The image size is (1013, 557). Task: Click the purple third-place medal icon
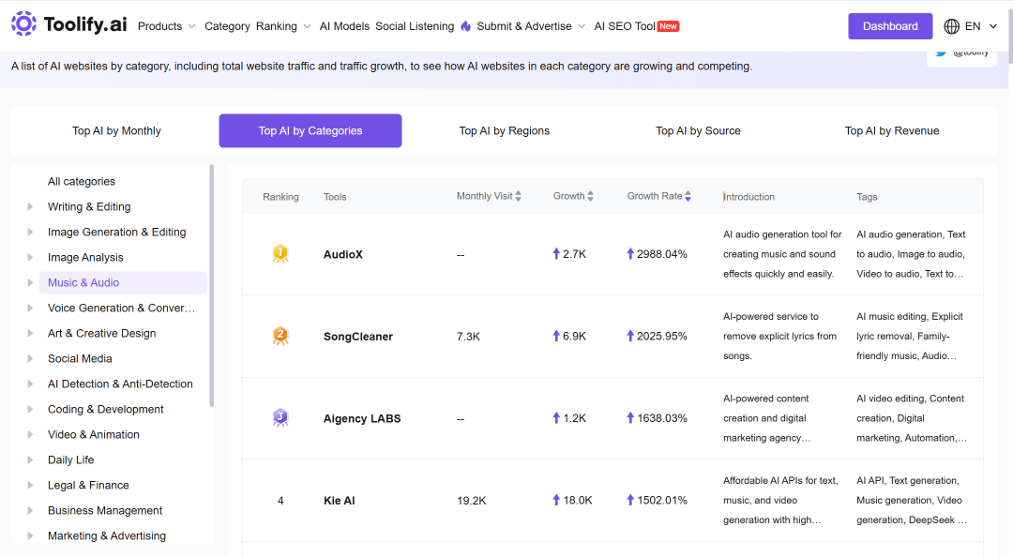280,418
